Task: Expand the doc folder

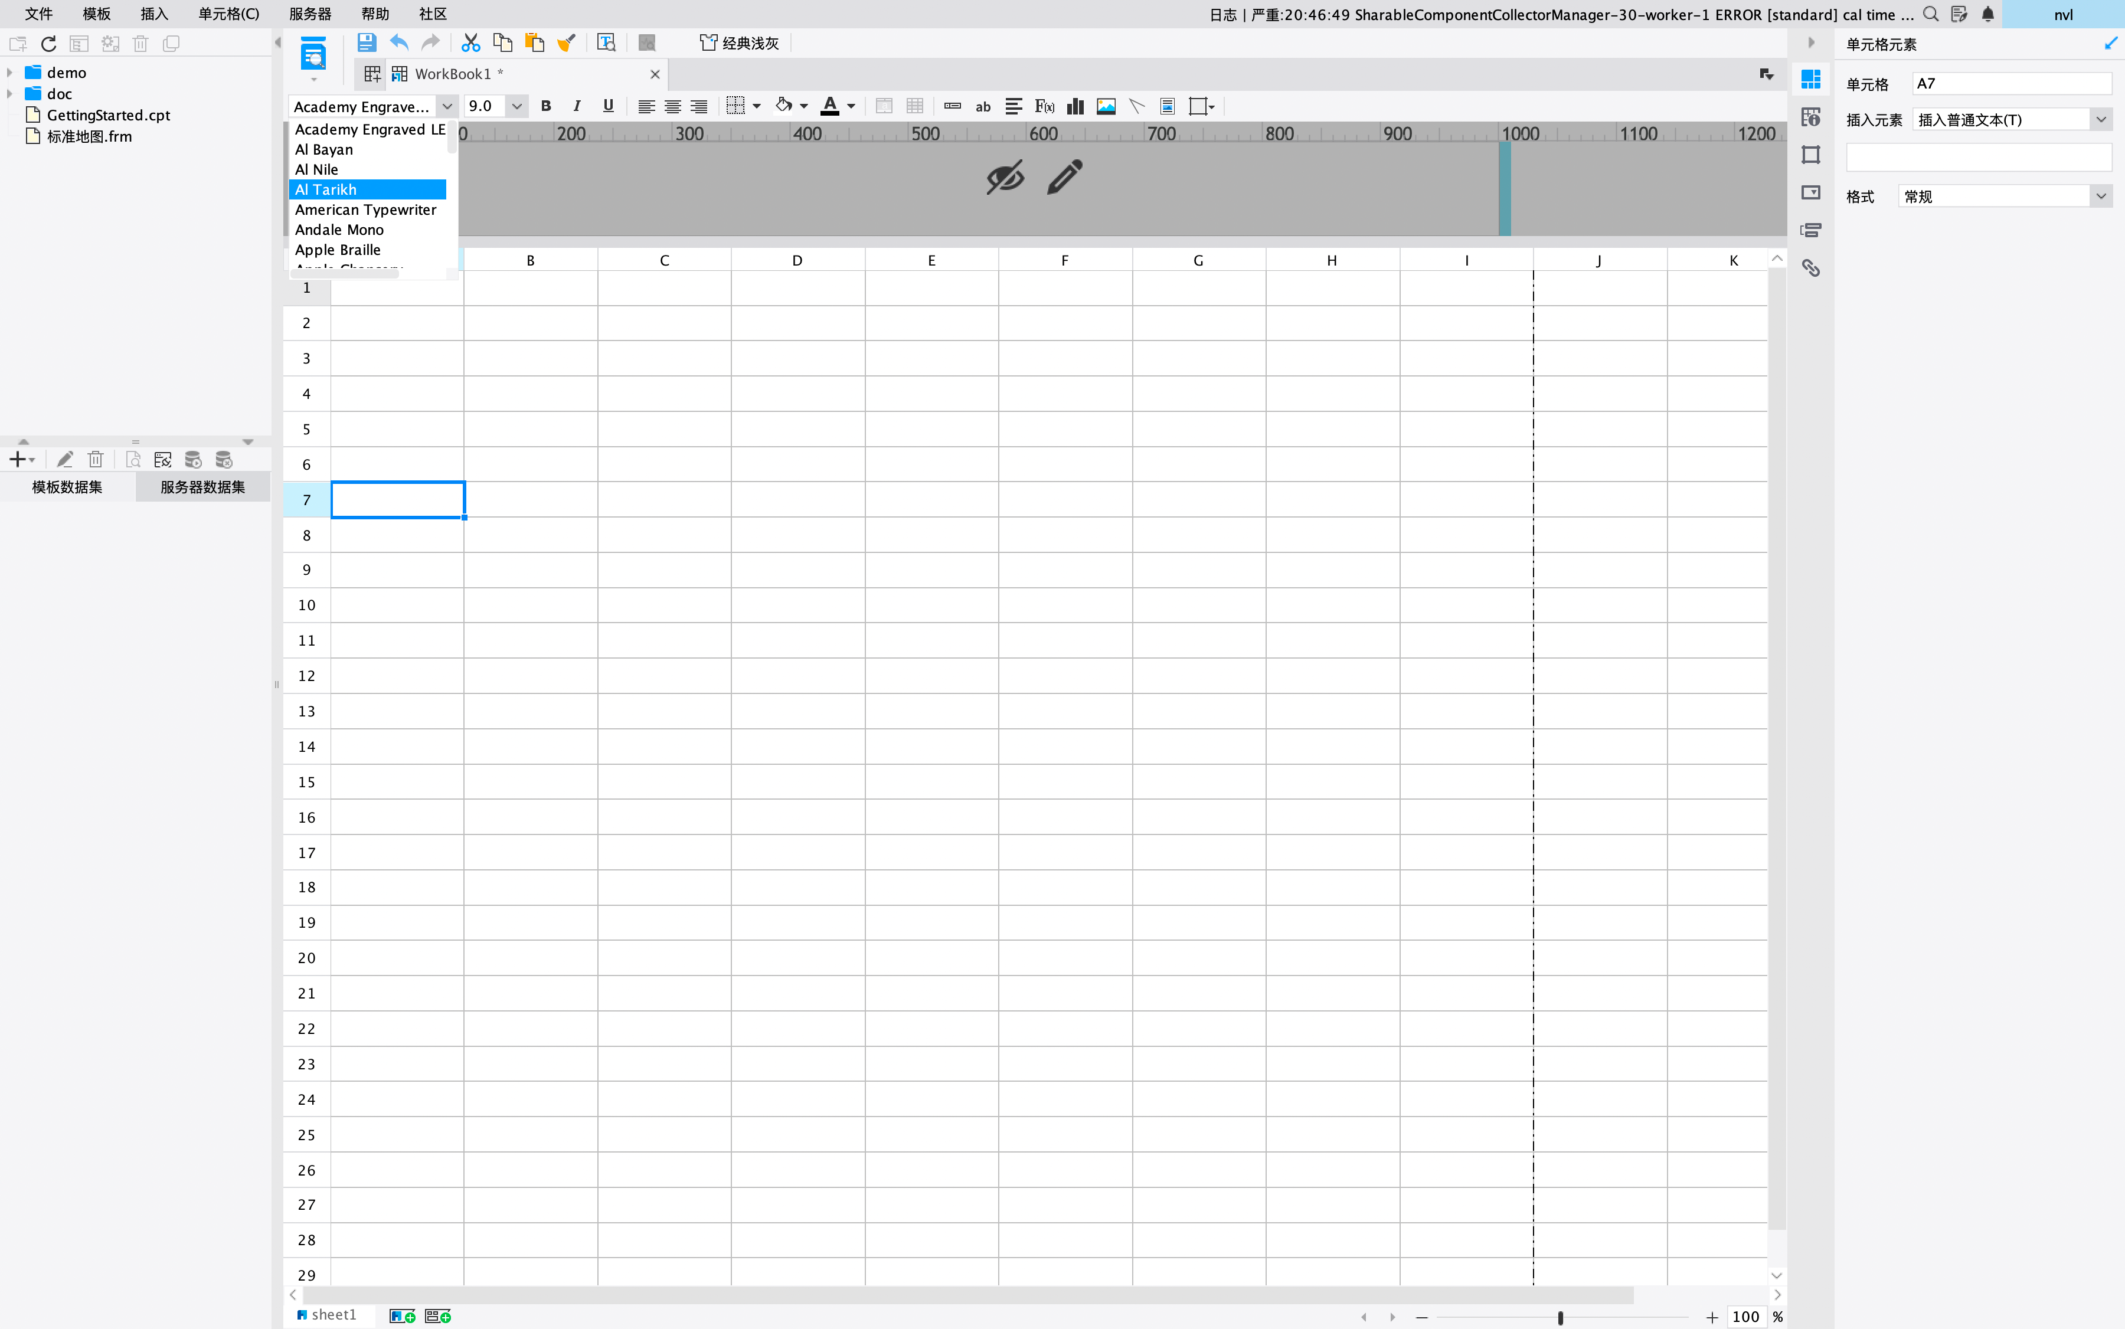Action: point(9,93)
